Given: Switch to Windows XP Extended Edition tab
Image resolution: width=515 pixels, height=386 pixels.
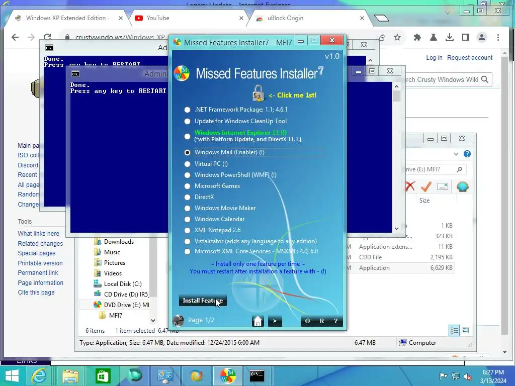Looking at the screenshot, I should [x=68, y=18].
